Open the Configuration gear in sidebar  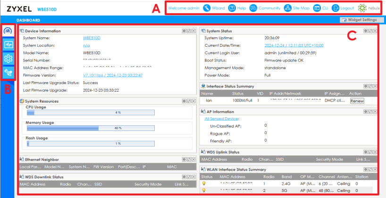8,59
